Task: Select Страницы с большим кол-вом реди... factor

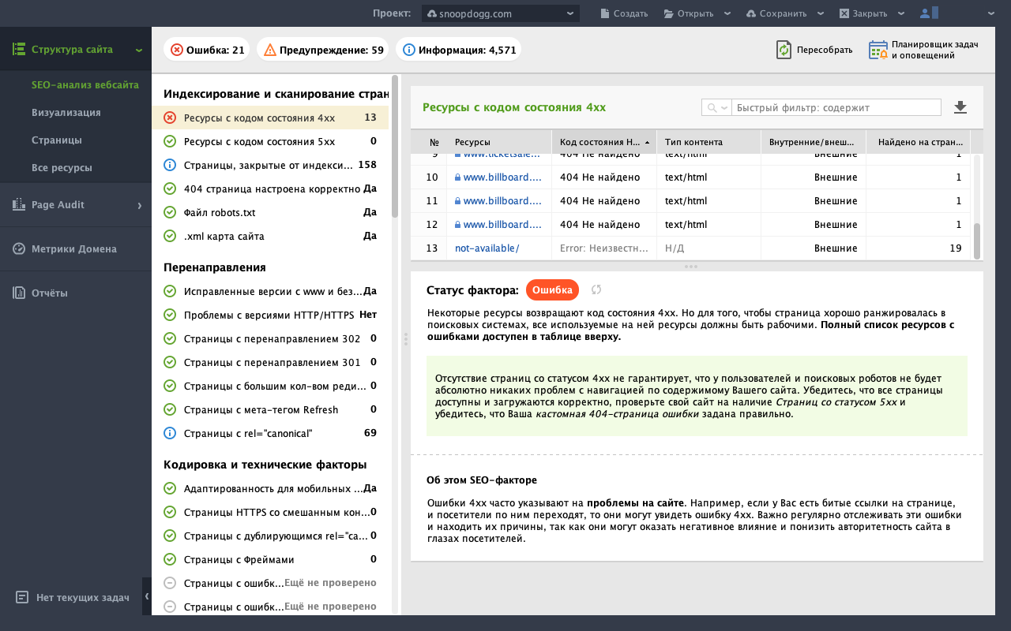Action: coord(270,386)
